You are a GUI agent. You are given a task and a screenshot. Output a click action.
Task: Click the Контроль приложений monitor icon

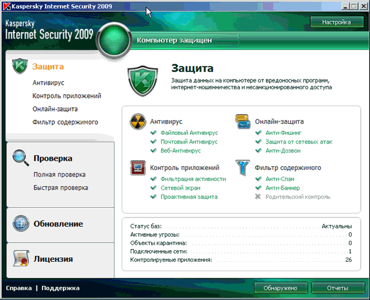tap(138, 168)
